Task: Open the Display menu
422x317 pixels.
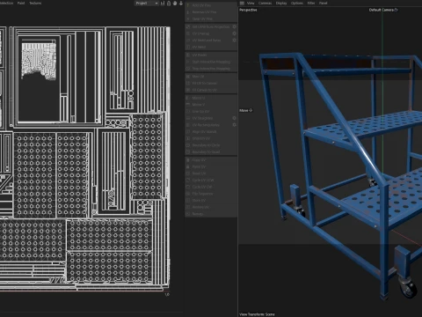Action: [281, 4]
